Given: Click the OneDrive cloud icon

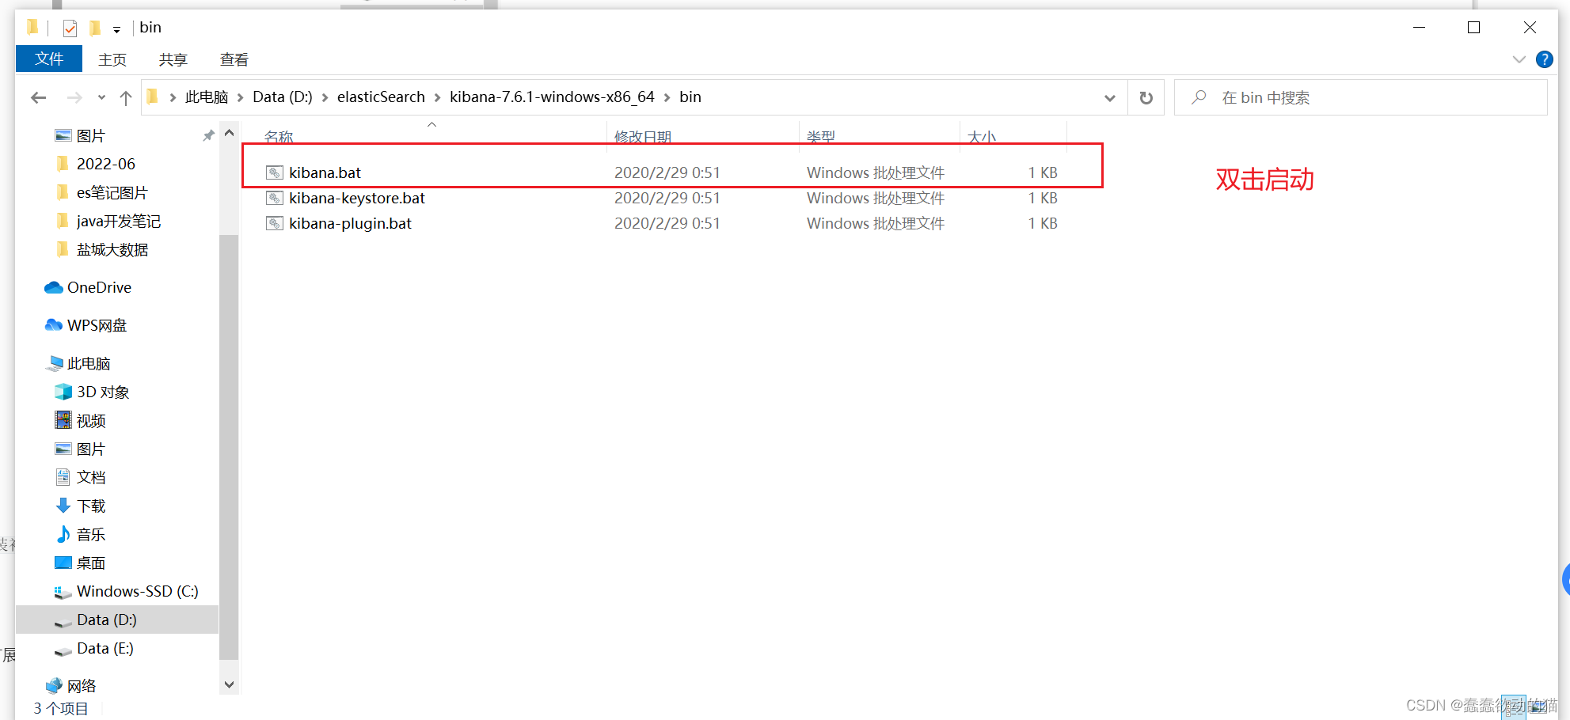Looking at the screenshot, I should point(54,287).
